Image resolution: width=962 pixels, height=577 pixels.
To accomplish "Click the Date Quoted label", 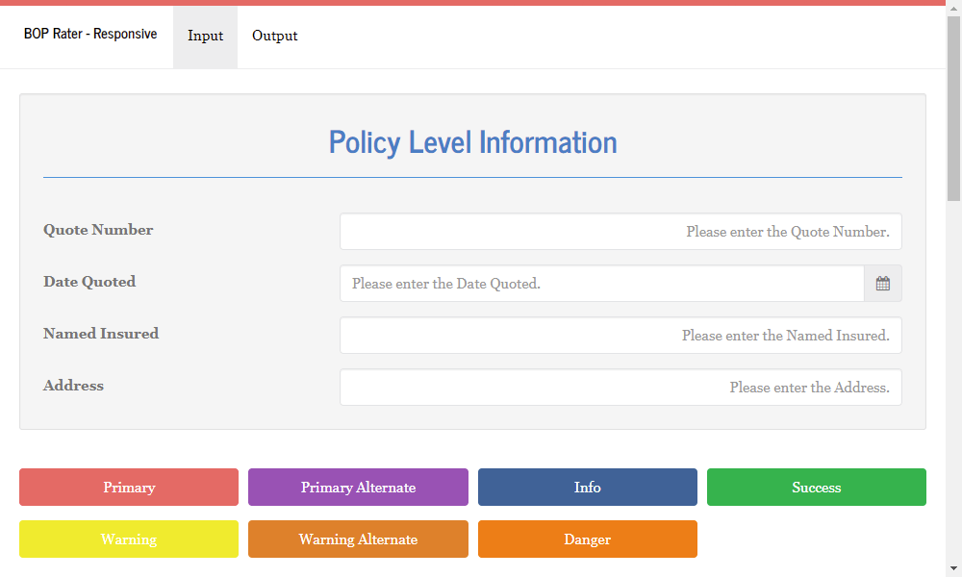I will coord(89,282).
